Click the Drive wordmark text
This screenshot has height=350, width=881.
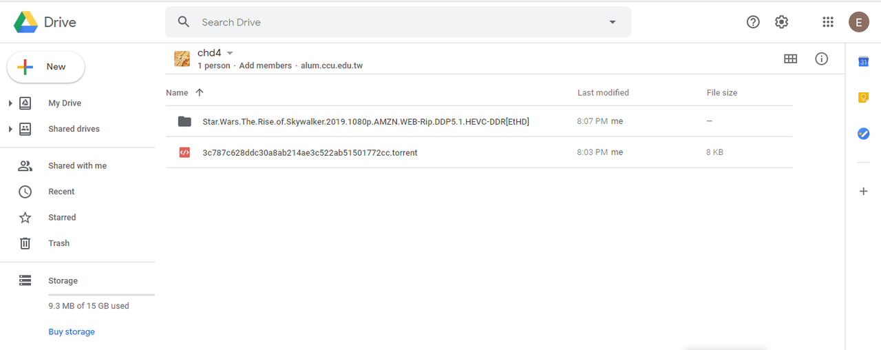pos(60,22)
